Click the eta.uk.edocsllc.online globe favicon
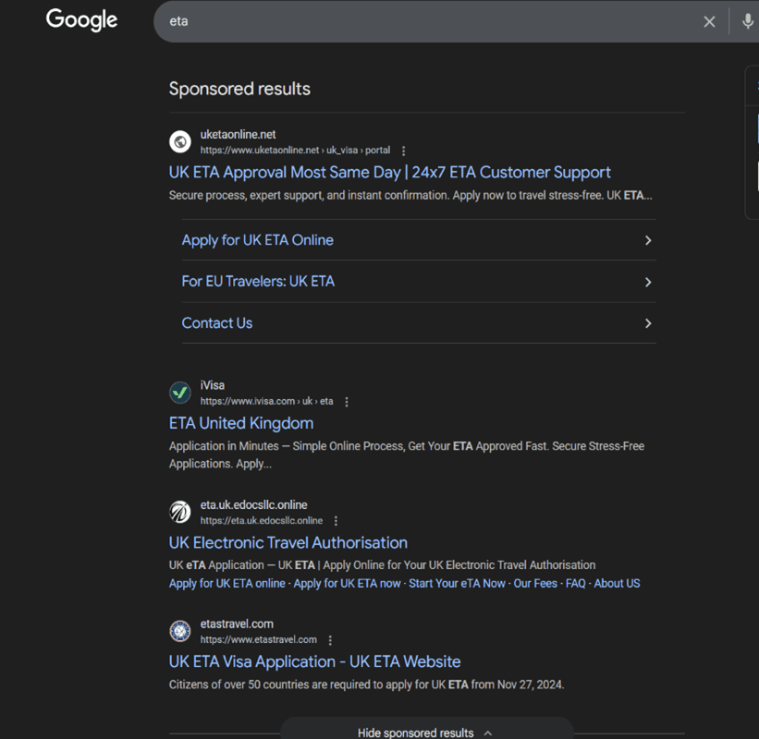Viewport: 759px width, 739px height. click(x=180, y=512)
